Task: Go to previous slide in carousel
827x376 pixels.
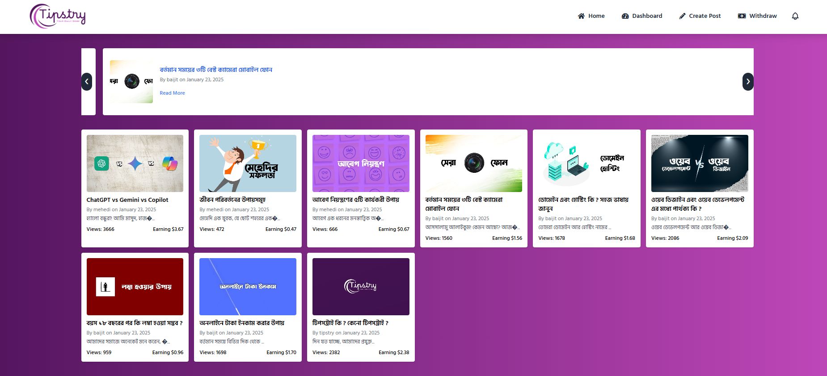Action: click(x=87, y=82)
